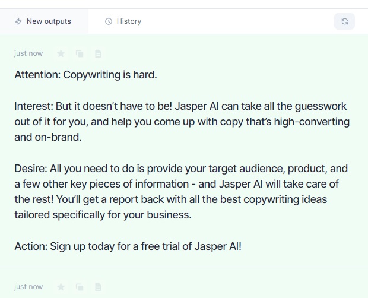Copy the second output using copy icon

80,287
